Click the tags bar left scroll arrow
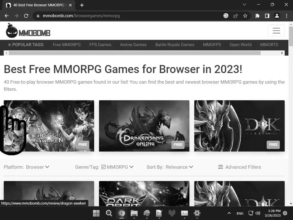The image size is (293, 220). [x=6, y=53]
